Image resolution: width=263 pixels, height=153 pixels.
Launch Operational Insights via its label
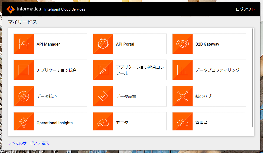point(55,123)
